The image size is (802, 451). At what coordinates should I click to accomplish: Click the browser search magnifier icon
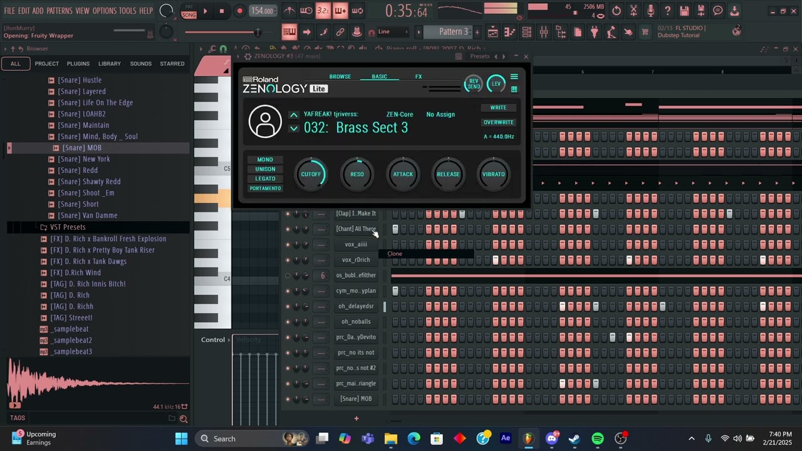coord(184,418)
